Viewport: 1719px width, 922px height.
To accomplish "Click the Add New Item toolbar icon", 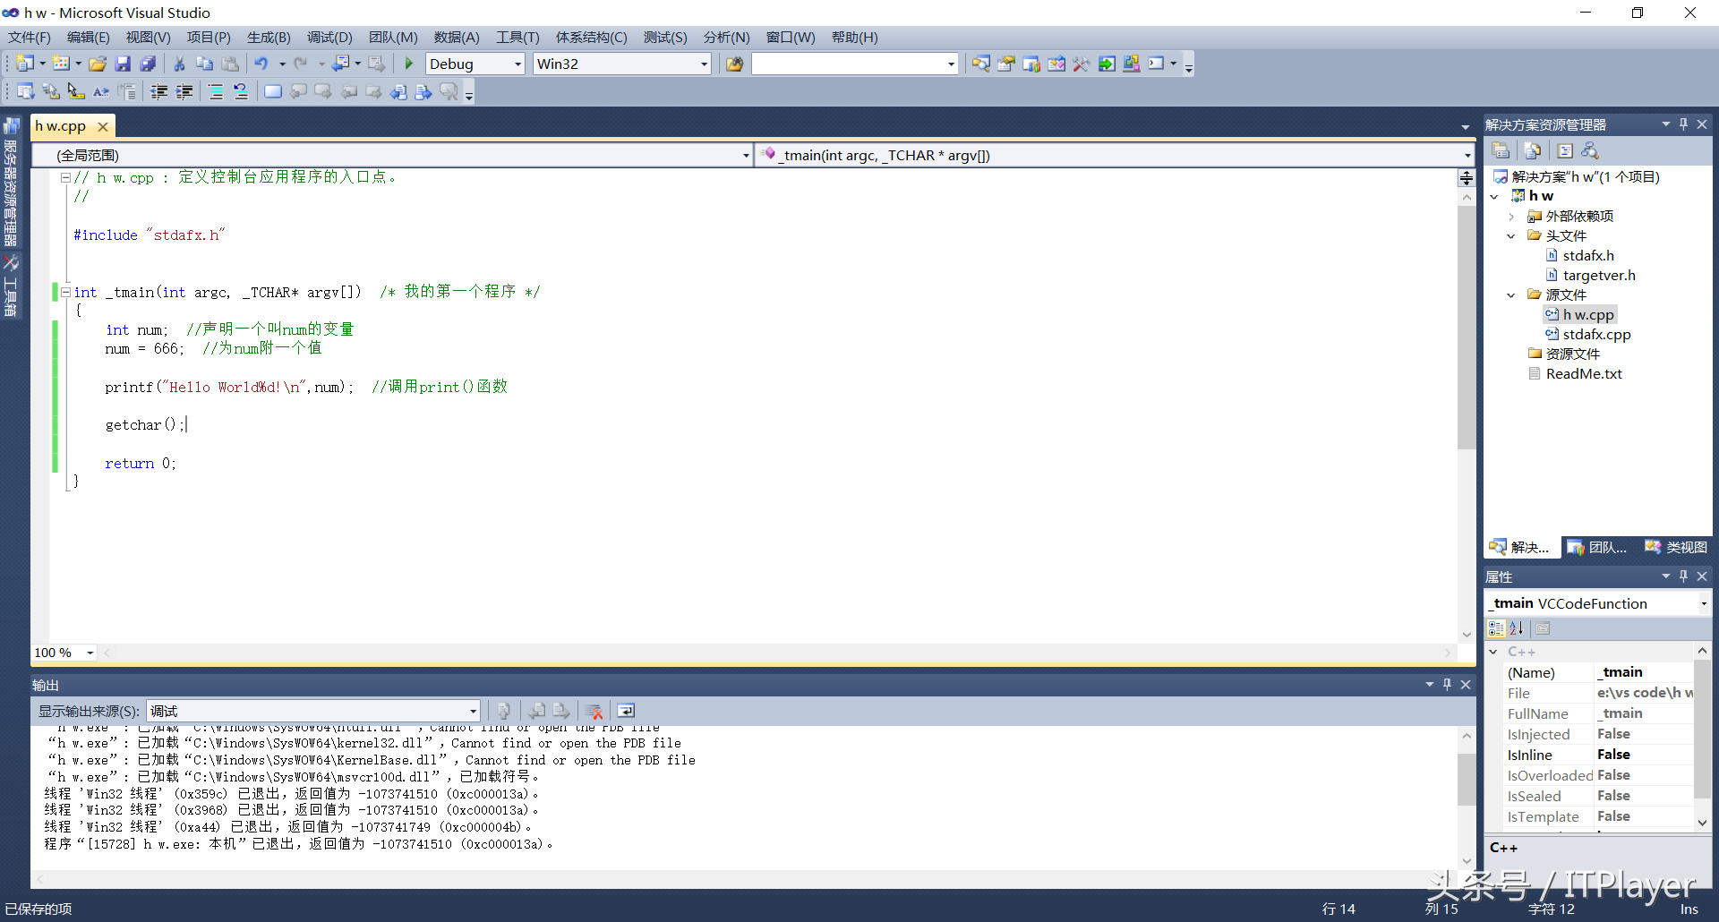I will point(61,64).
